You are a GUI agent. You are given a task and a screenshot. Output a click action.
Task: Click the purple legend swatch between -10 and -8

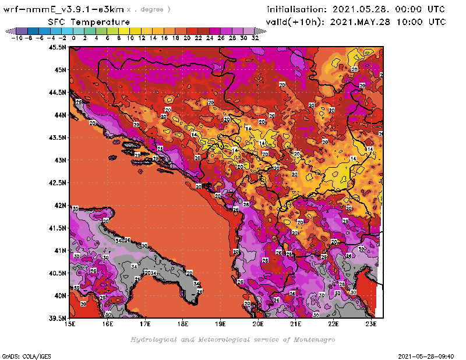tap(22, 31)
